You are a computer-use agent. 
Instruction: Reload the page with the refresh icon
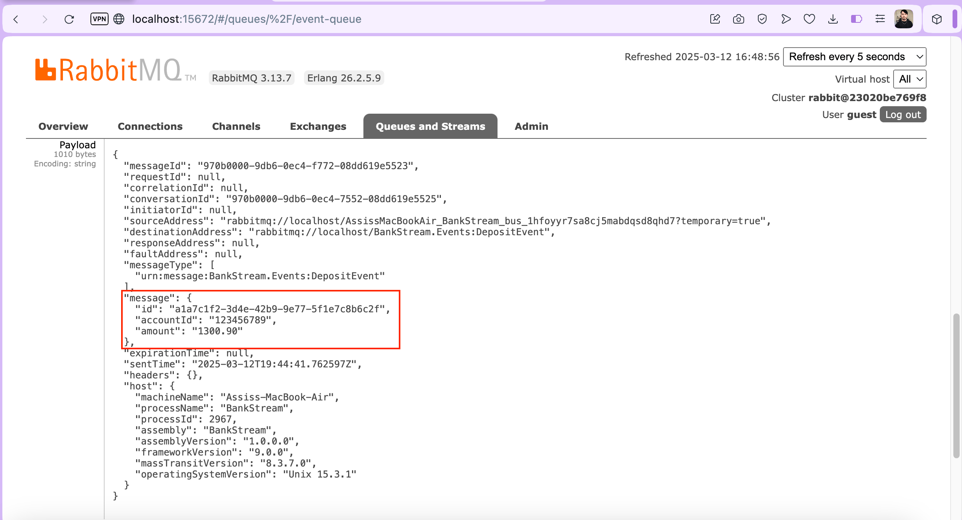pos(69,19)
